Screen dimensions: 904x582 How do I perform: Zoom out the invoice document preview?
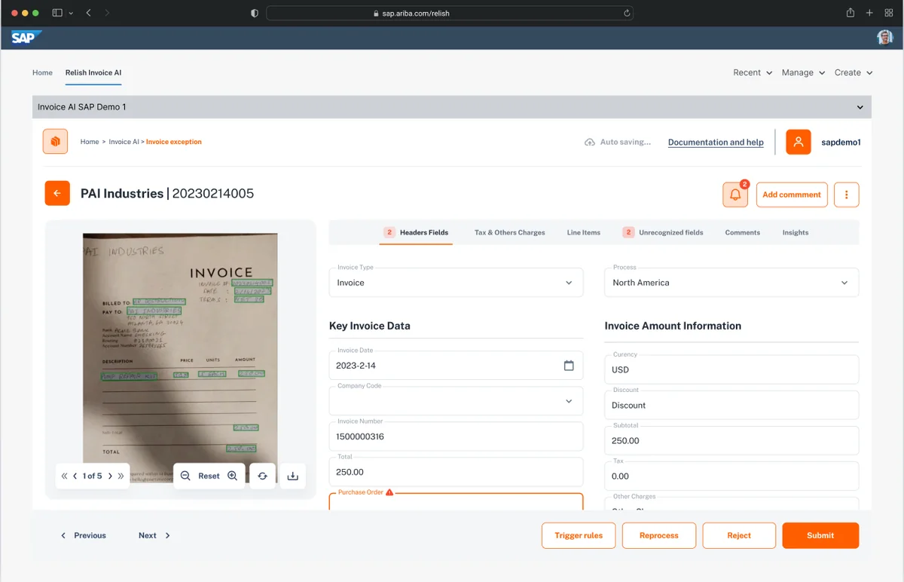click(185, 476)
